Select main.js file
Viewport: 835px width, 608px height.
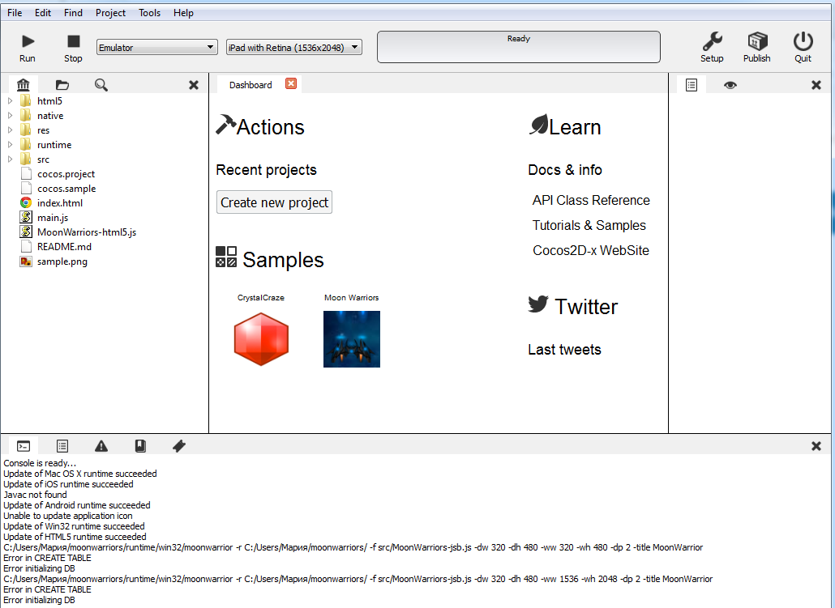(52, 218)
